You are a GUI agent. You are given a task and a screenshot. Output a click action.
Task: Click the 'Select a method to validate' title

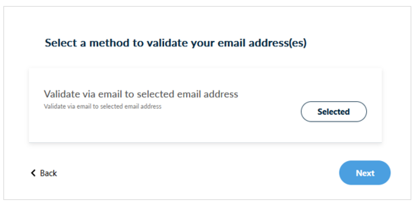pos(176,43)
